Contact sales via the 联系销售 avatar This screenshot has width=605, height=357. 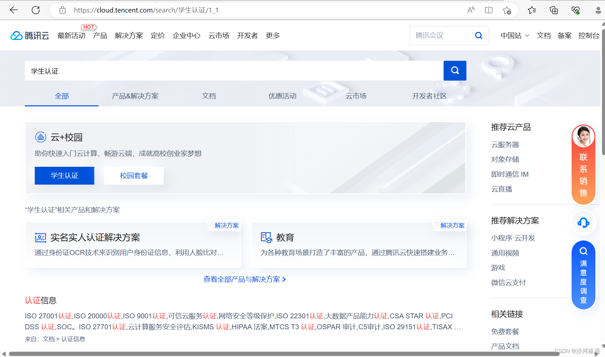pyautogui.click(x=583, y=136)
